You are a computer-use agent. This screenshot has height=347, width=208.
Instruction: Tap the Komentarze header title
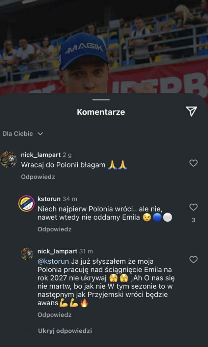click(x=101, y=112)
